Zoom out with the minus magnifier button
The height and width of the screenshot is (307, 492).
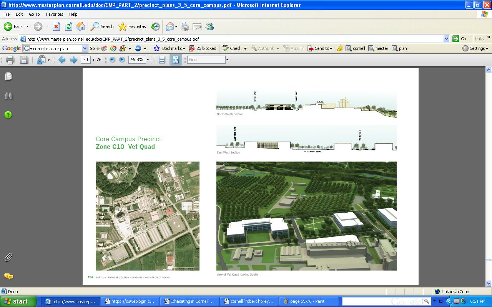tap(112, 60)
